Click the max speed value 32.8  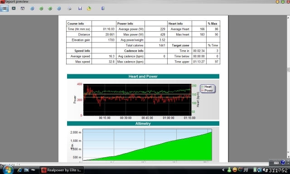click(x=111, y=62)
